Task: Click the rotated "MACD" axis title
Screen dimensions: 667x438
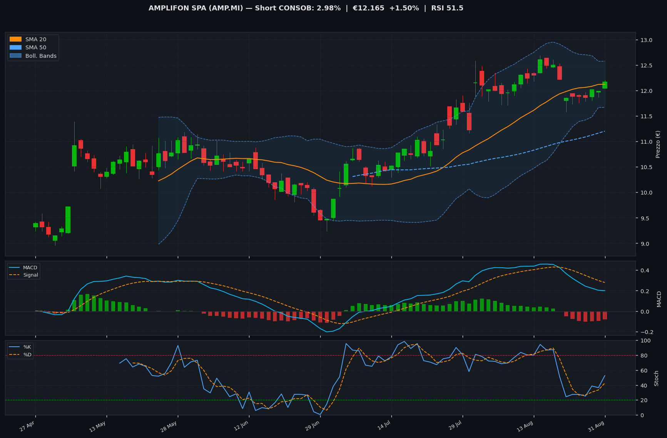Action: 659,299
